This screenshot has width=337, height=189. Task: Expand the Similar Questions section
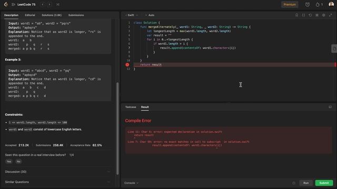57,182
